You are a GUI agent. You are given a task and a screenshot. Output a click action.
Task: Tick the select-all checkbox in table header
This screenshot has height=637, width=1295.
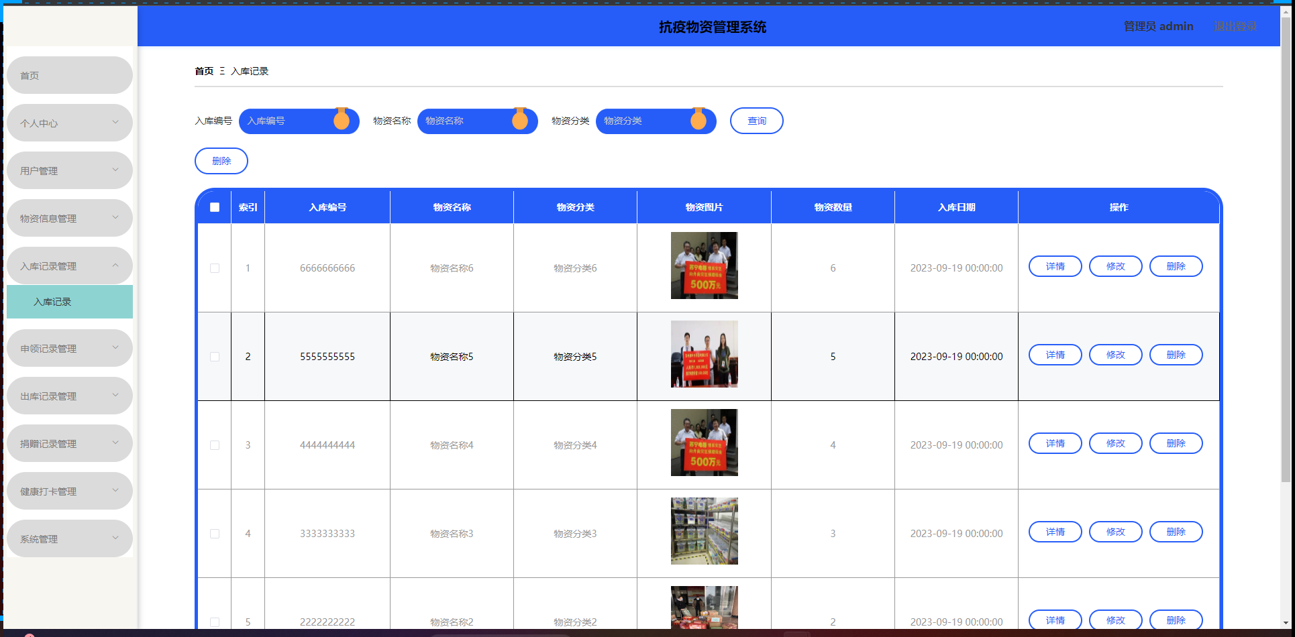click(215, 207)
